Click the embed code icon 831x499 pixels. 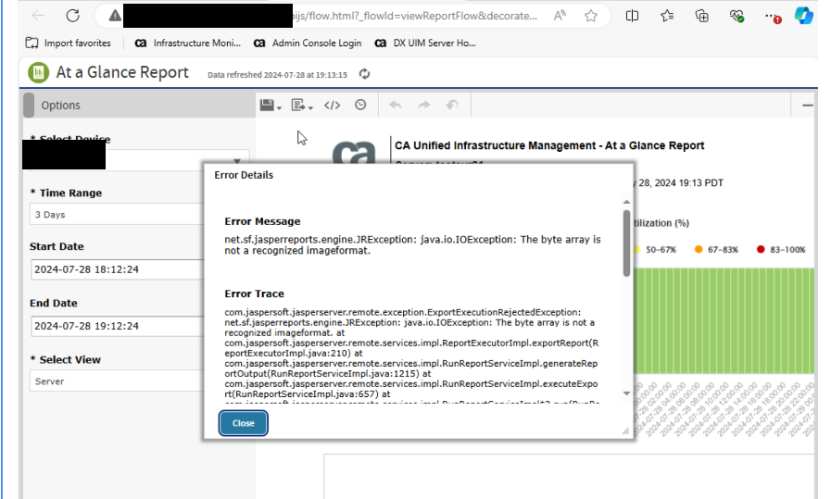(x=333, y=106)
